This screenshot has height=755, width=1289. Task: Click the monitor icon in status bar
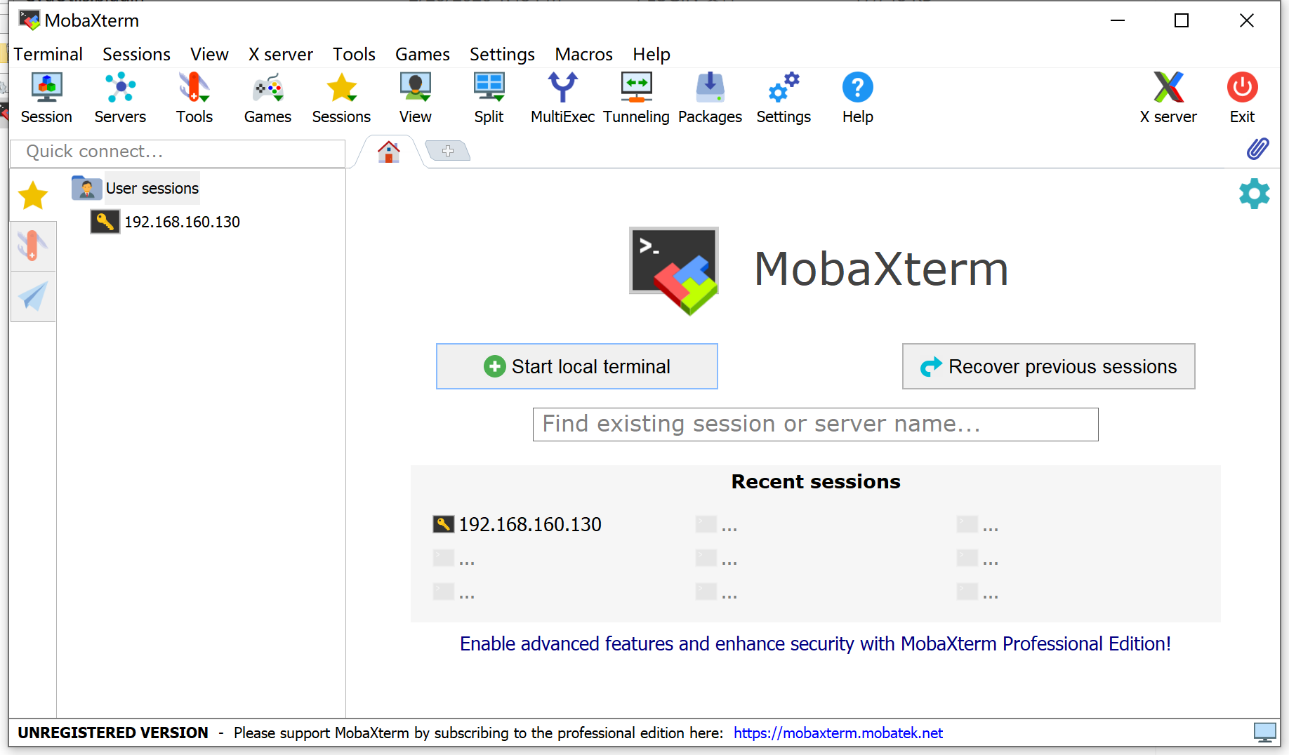click(x=1264, y=733)
